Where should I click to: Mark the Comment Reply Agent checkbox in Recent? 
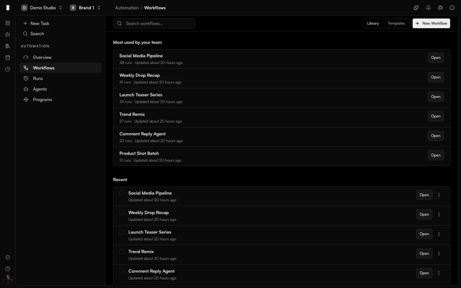click(x=122, y=271)
